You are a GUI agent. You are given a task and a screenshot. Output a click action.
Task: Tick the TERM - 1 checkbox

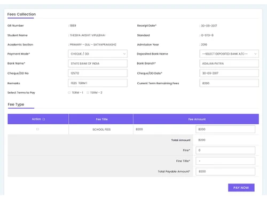[x=69, y=93]
